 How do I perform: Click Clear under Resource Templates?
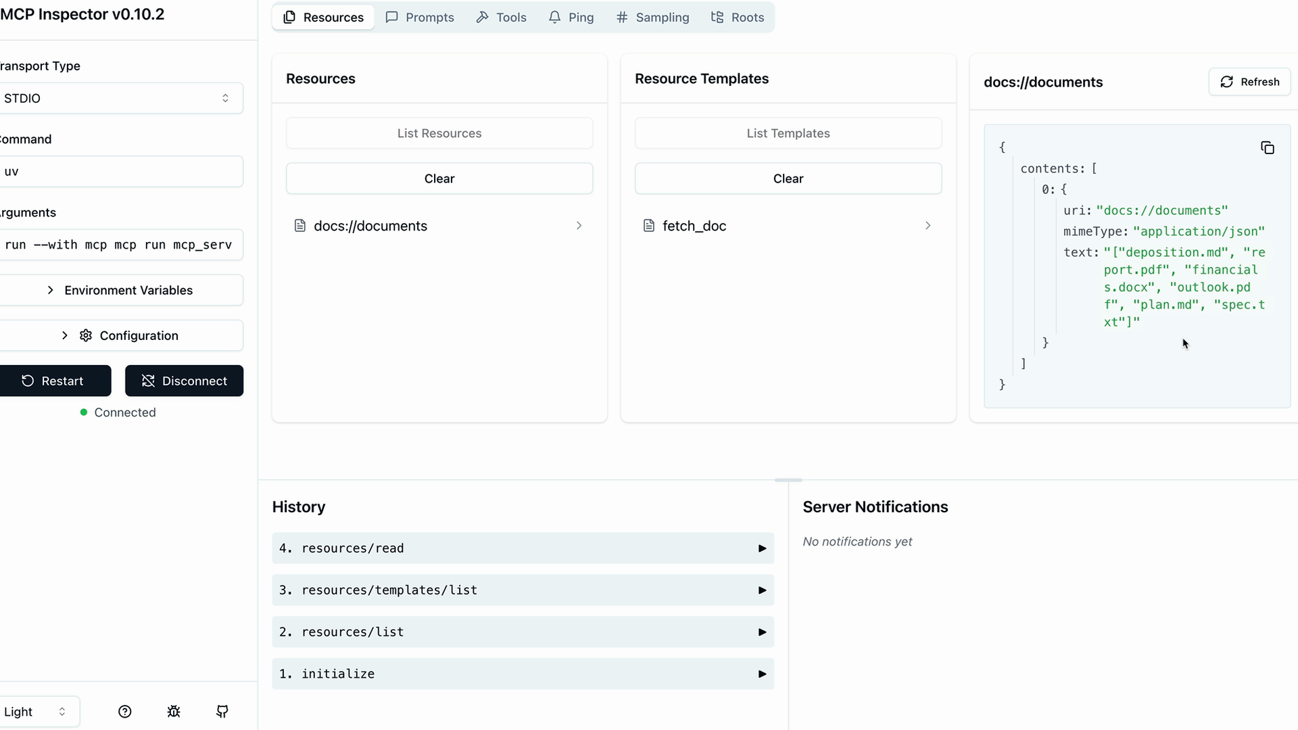[x=788, y=178]
